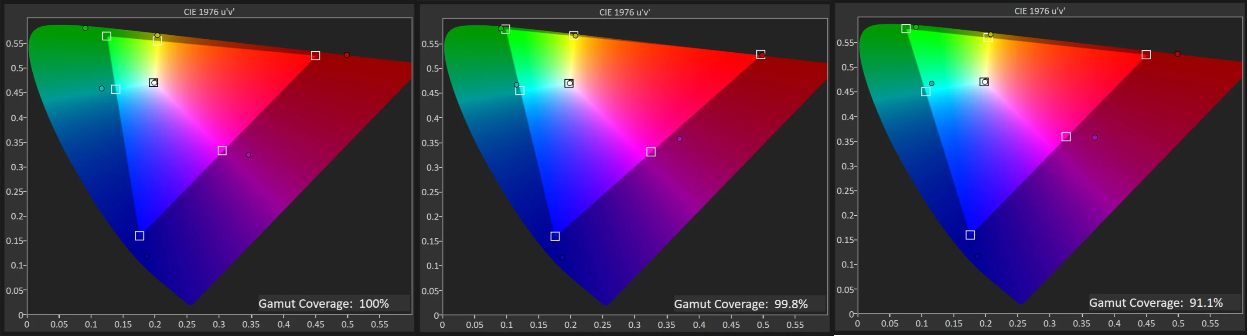Click the white point marker in middle chart
1248x336 pixels.
click(x=569, y=83)
